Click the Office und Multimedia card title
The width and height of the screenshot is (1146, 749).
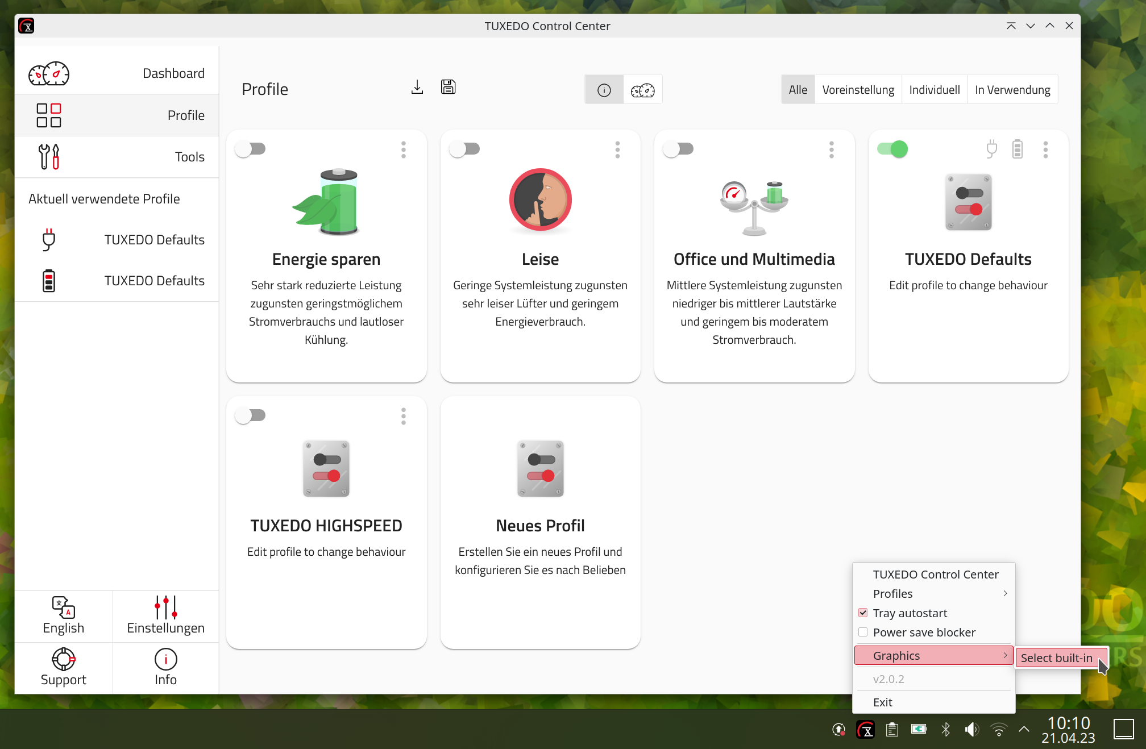[x=754, y=259]
